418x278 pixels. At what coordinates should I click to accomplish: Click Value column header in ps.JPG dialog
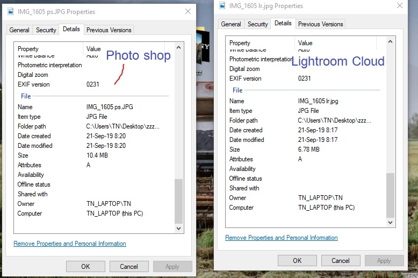coord(124,49)
